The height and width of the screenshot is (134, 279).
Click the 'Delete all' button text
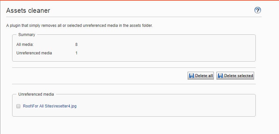(x=204, y=76)
